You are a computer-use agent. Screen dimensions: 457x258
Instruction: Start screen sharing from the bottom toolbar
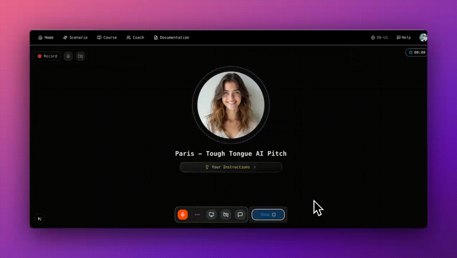pos(211,214)
